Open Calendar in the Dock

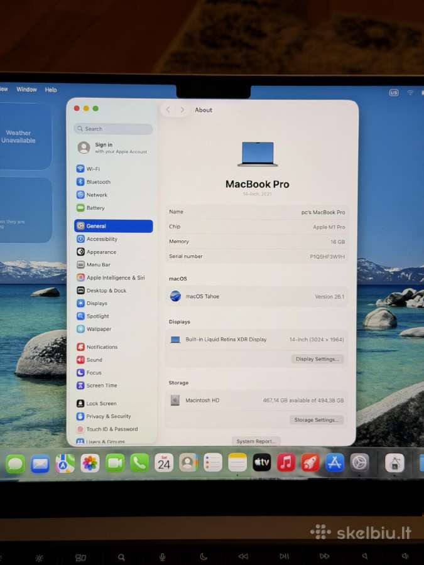pyautogui.click(x=164, y=463)
